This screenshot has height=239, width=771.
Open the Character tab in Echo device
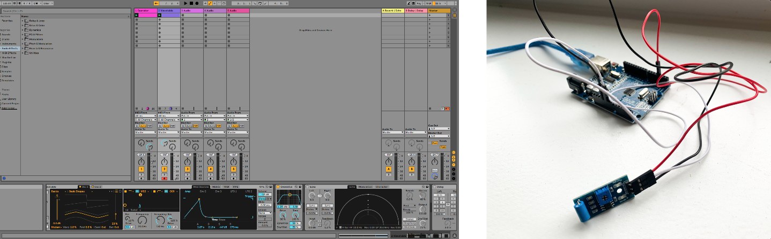pyautogui.click(x=382, y=187)
